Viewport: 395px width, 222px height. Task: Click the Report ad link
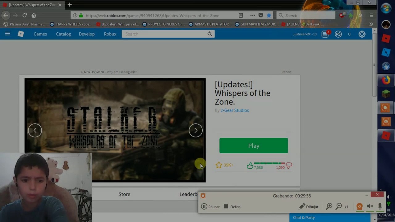tap(286, 72)
